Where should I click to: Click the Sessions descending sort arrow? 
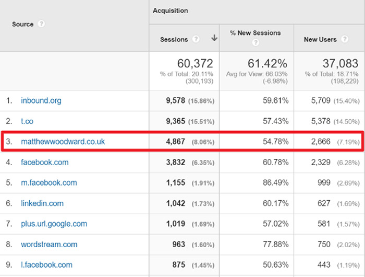point(214,39)
